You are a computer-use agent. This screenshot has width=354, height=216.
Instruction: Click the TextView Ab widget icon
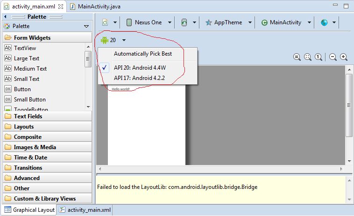pos(8,48)
